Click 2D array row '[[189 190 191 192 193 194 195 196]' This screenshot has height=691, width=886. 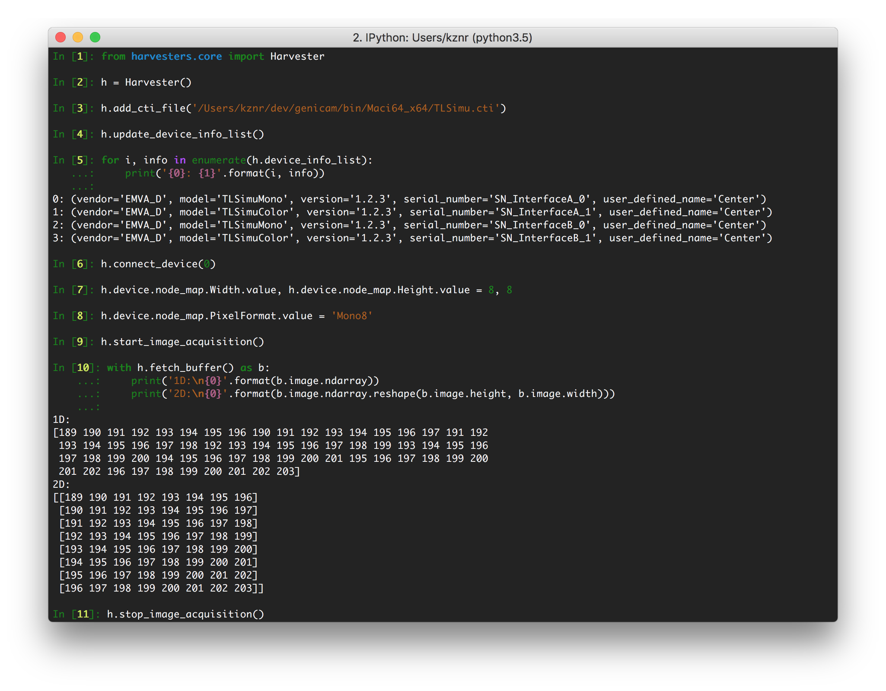pyautogui.click(x=155, y=497)
